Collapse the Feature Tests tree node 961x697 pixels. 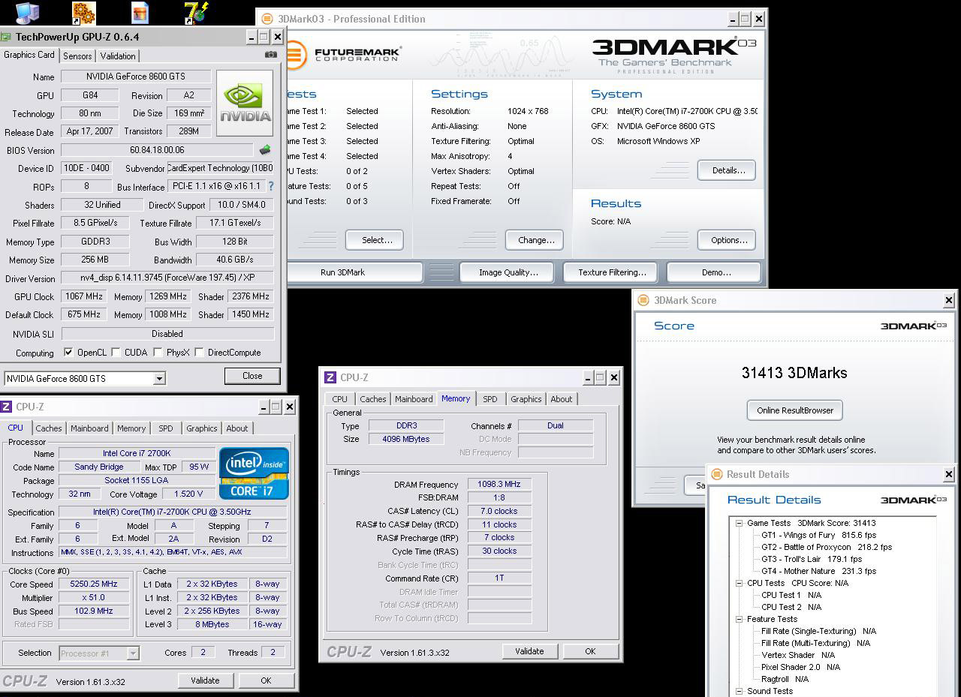point(740,619)
